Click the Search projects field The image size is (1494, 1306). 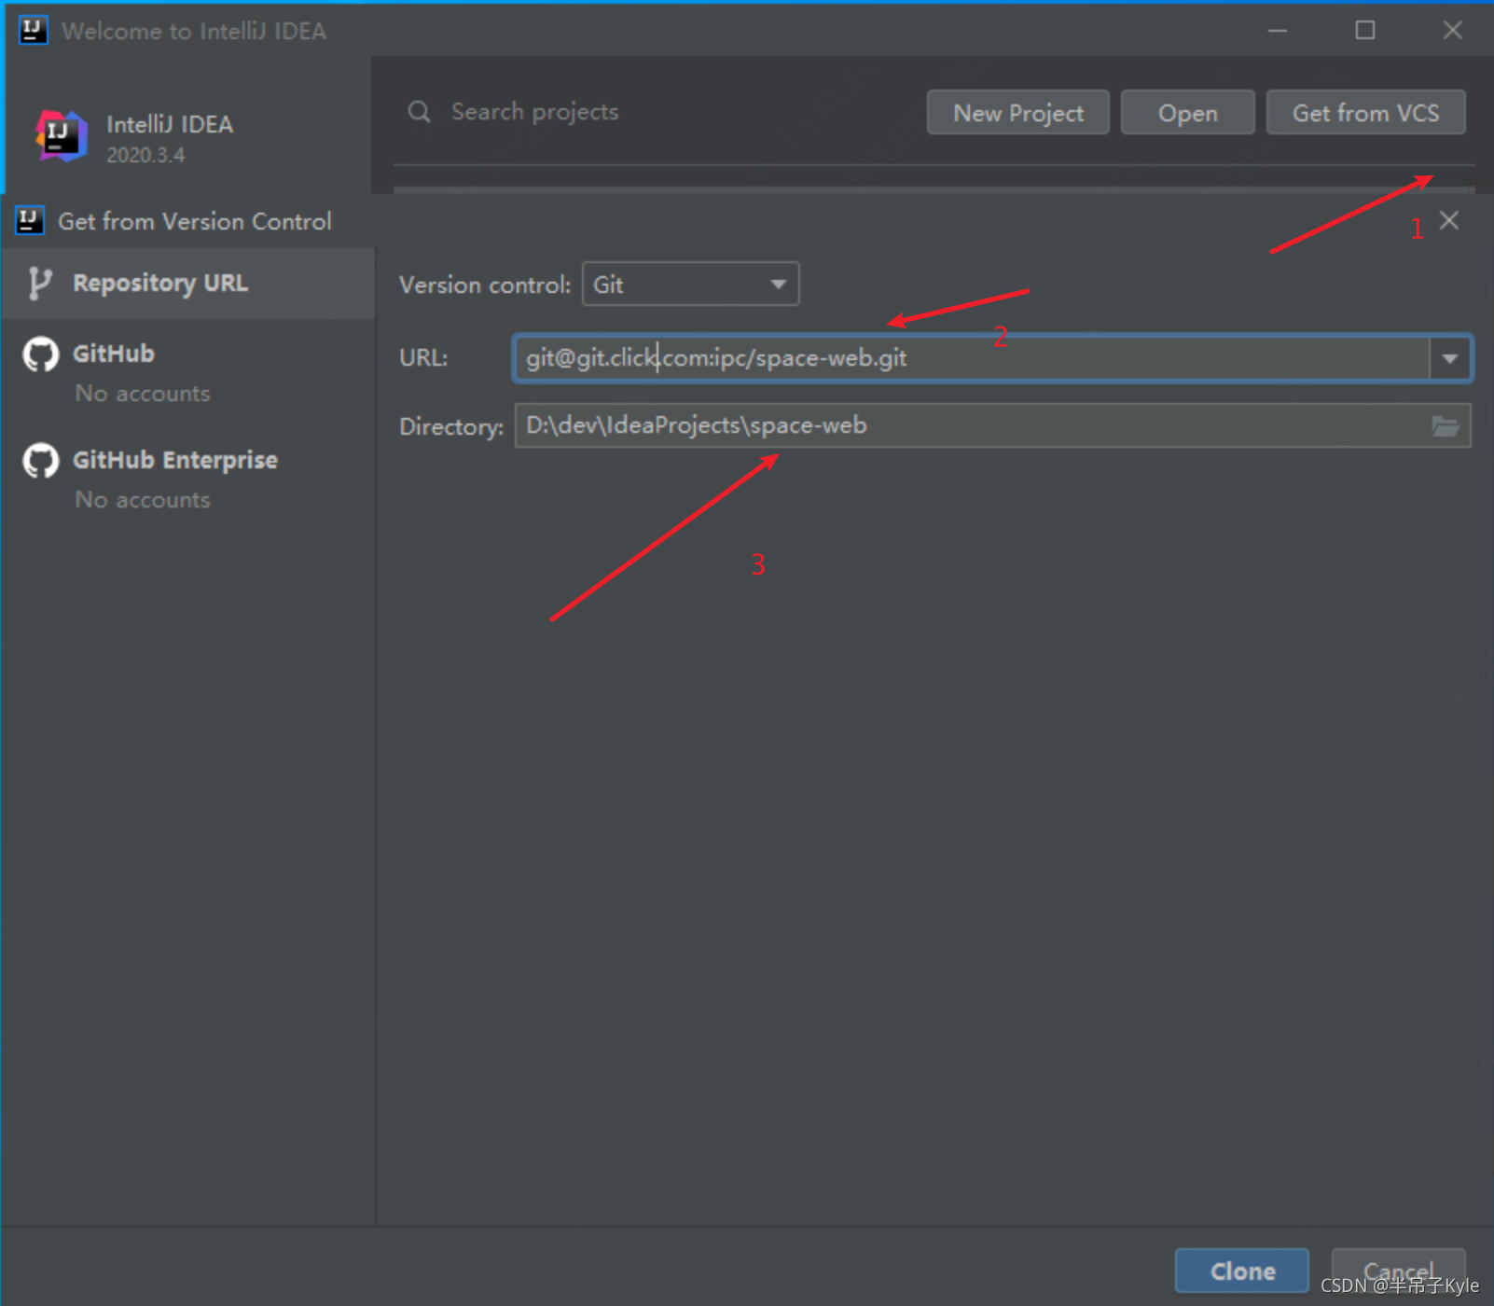[534, 112]
